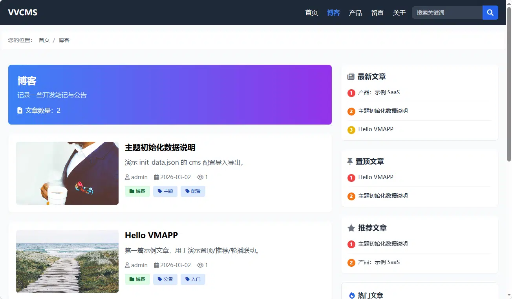Select the 公告 tag on the Hello VMAPP post
Viewport: 512px width, 299px height.
coord(165,279)
